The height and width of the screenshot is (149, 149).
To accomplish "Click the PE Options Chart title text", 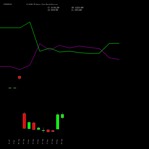I will [42, 4].
